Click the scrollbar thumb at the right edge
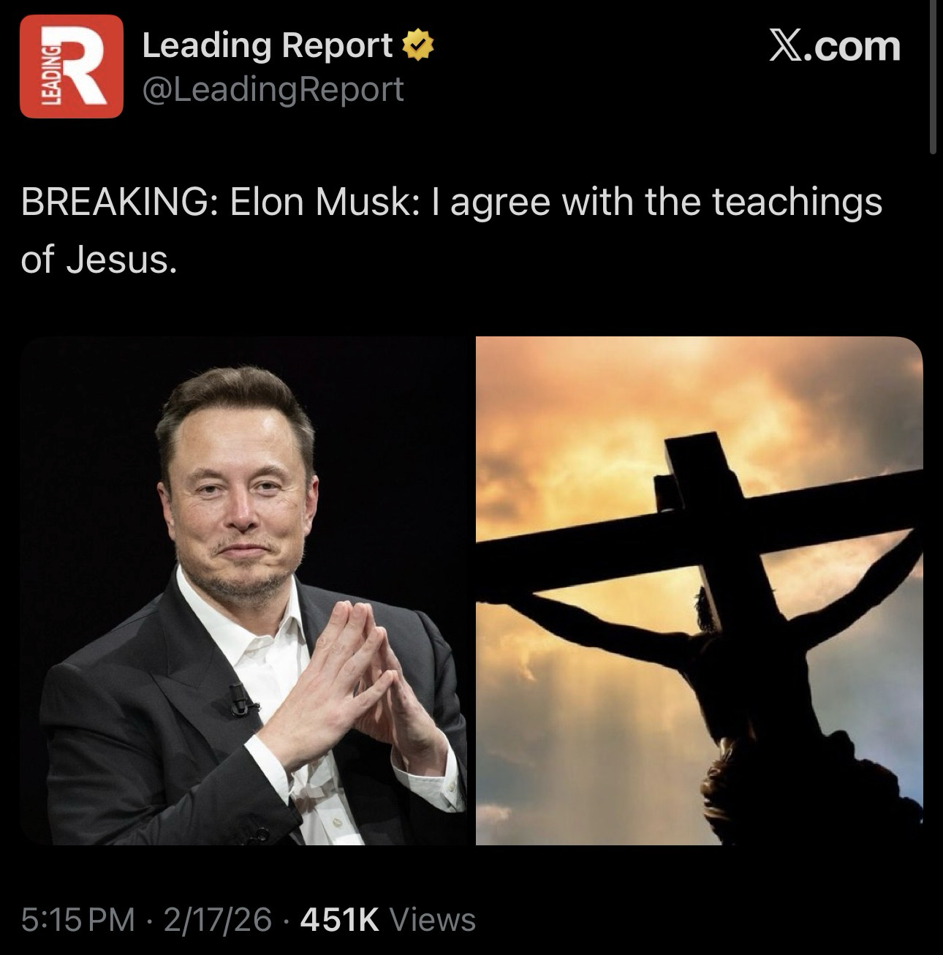 coord(933,77)
